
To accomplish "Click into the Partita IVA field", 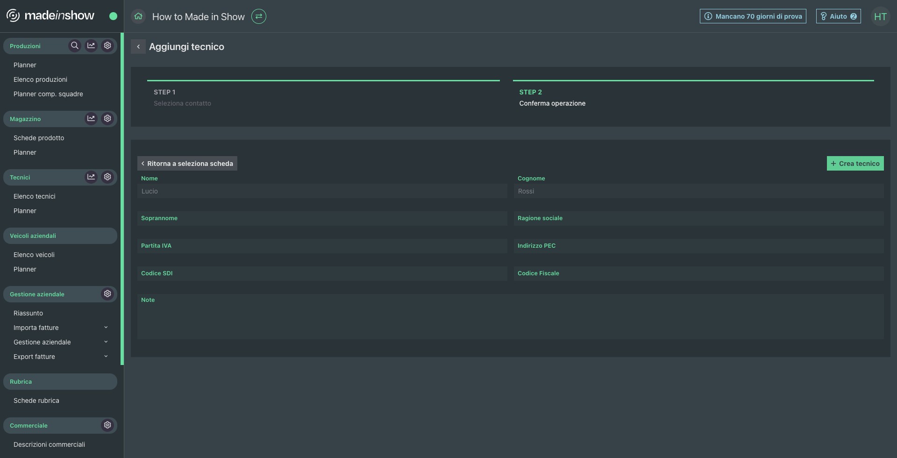I will (x=322, y=246).
